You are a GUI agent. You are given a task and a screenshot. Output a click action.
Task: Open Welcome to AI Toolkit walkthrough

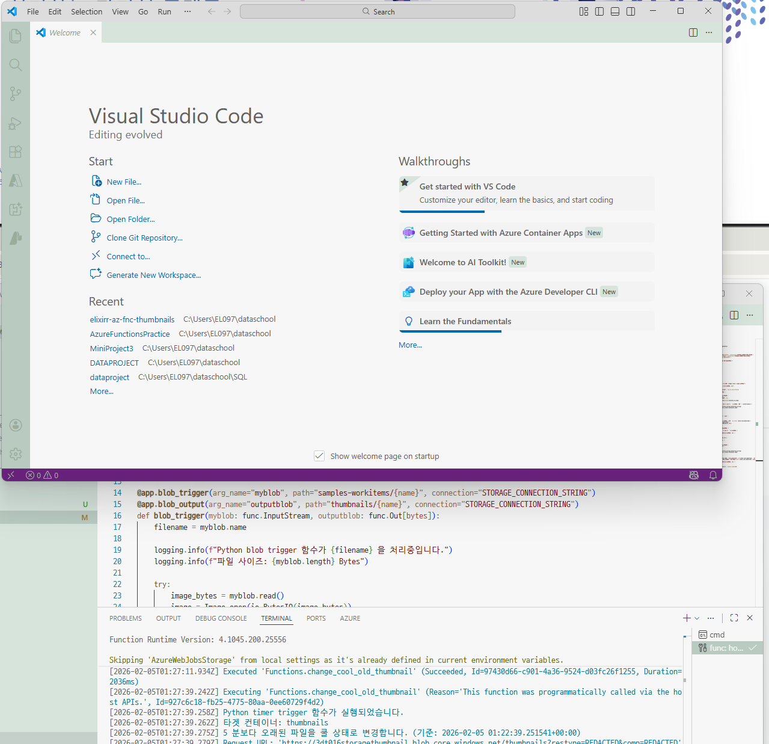click(527, 262)
